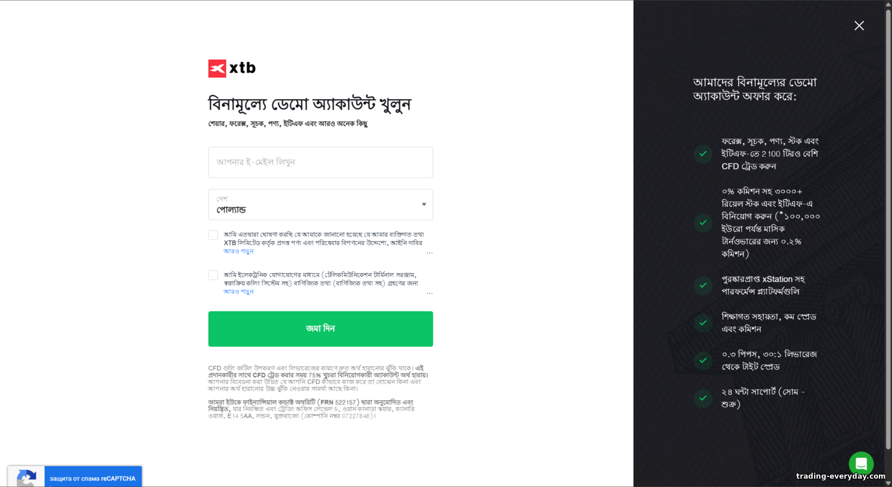Click checkmark icon beside the tight spreads feature
The image size is (892, 487).
pos(703,360)
